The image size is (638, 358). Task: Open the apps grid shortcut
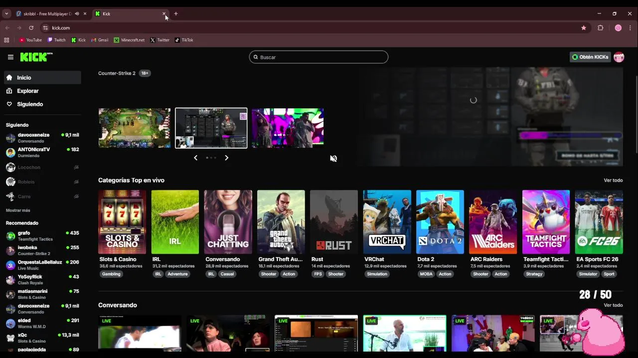coord(6,40)
